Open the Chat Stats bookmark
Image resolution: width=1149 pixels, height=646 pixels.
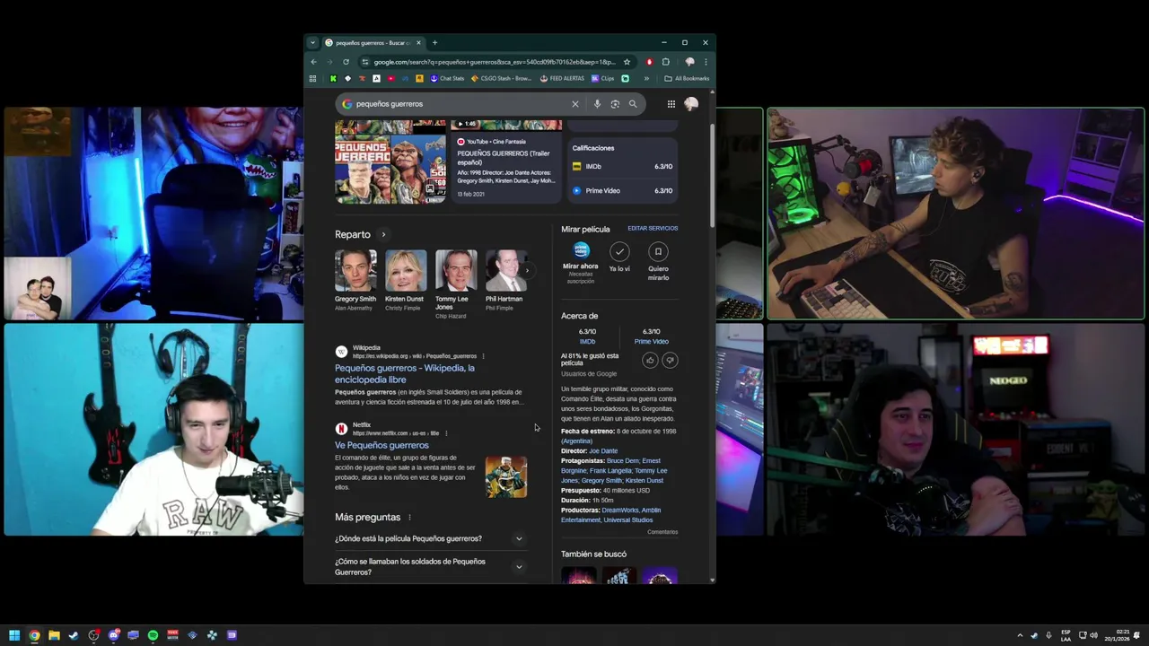(447, 78)
